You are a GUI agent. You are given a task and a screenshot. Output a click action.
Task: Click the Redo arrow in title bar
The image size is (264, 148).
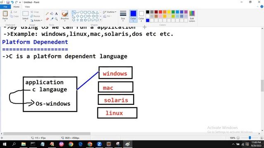point(16,2)
